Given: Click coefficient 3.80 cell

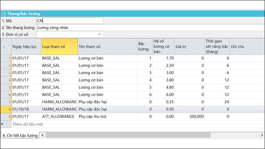Looking at the screenshot, I should [163, 80].
